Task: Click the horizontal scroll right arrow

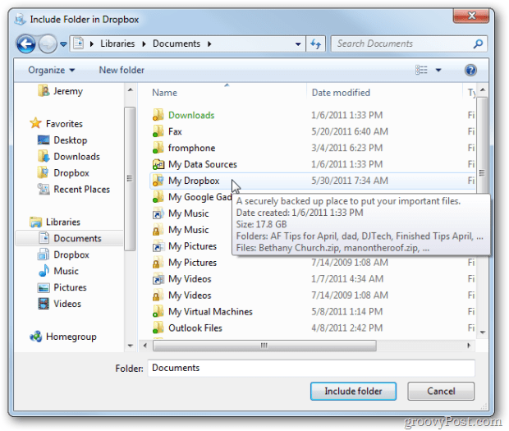Action: pos(469,346)
